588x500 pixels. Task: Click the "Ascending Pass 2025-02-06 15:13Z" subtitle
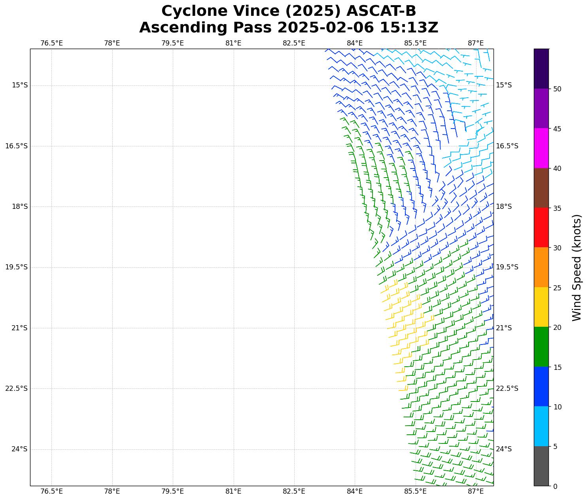pos(289,28)
